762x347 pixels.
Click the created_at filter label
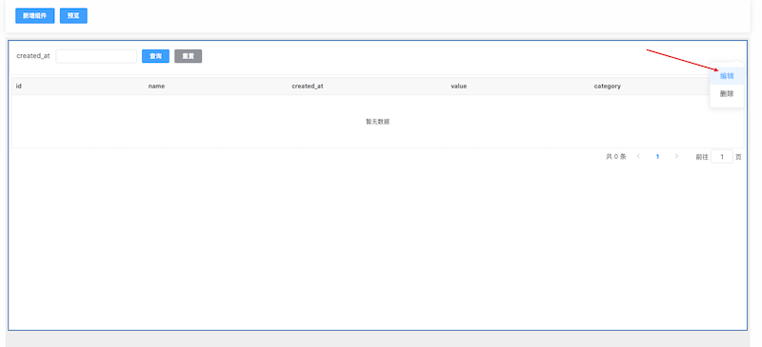coord(33,56)
